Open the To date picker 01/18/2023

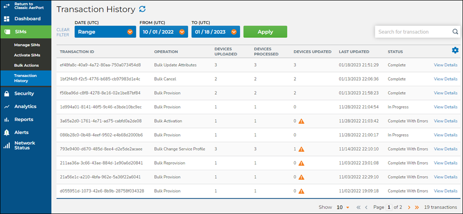point(215,32)
